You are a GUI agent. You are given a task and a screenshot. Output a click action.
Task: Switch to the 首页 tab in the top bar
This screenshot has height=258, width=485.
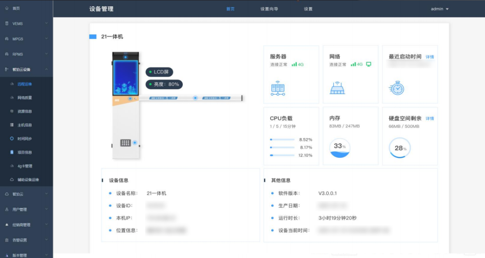(x=230, y=9)
